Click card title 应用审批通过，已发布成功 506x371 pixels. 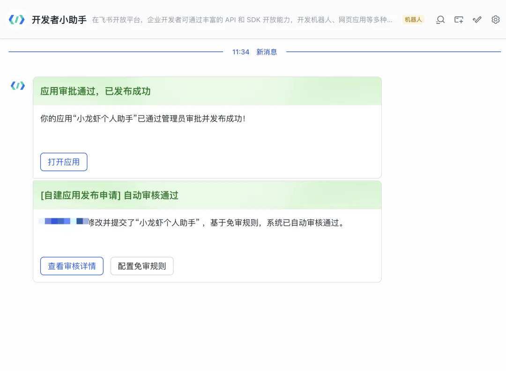(x=96, y=91)
